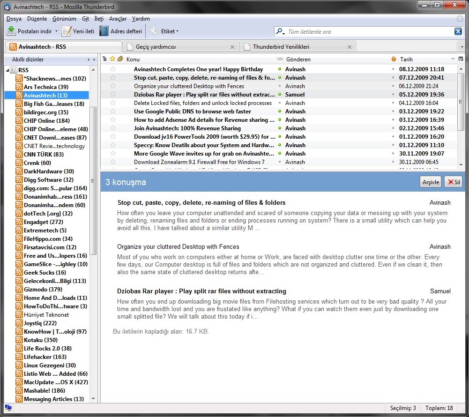This screenshot has height=417, width=469.
Task: Open the tab list dropdown arrow
Action: click(x=462, y=47)
